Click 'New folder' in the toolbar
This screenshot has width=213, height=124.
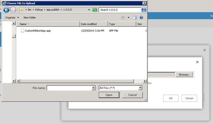(29, 17)
